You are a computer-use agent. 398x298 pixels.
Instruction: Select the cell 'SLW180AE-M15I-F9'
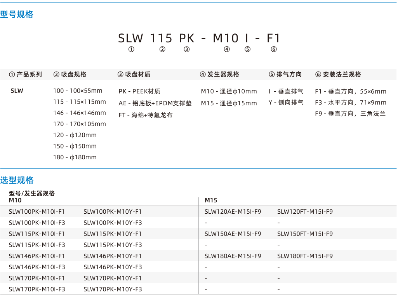[233, 256]
